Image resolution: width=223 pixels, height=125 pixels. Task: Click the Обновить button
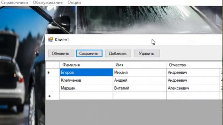[x=61, y=53]
